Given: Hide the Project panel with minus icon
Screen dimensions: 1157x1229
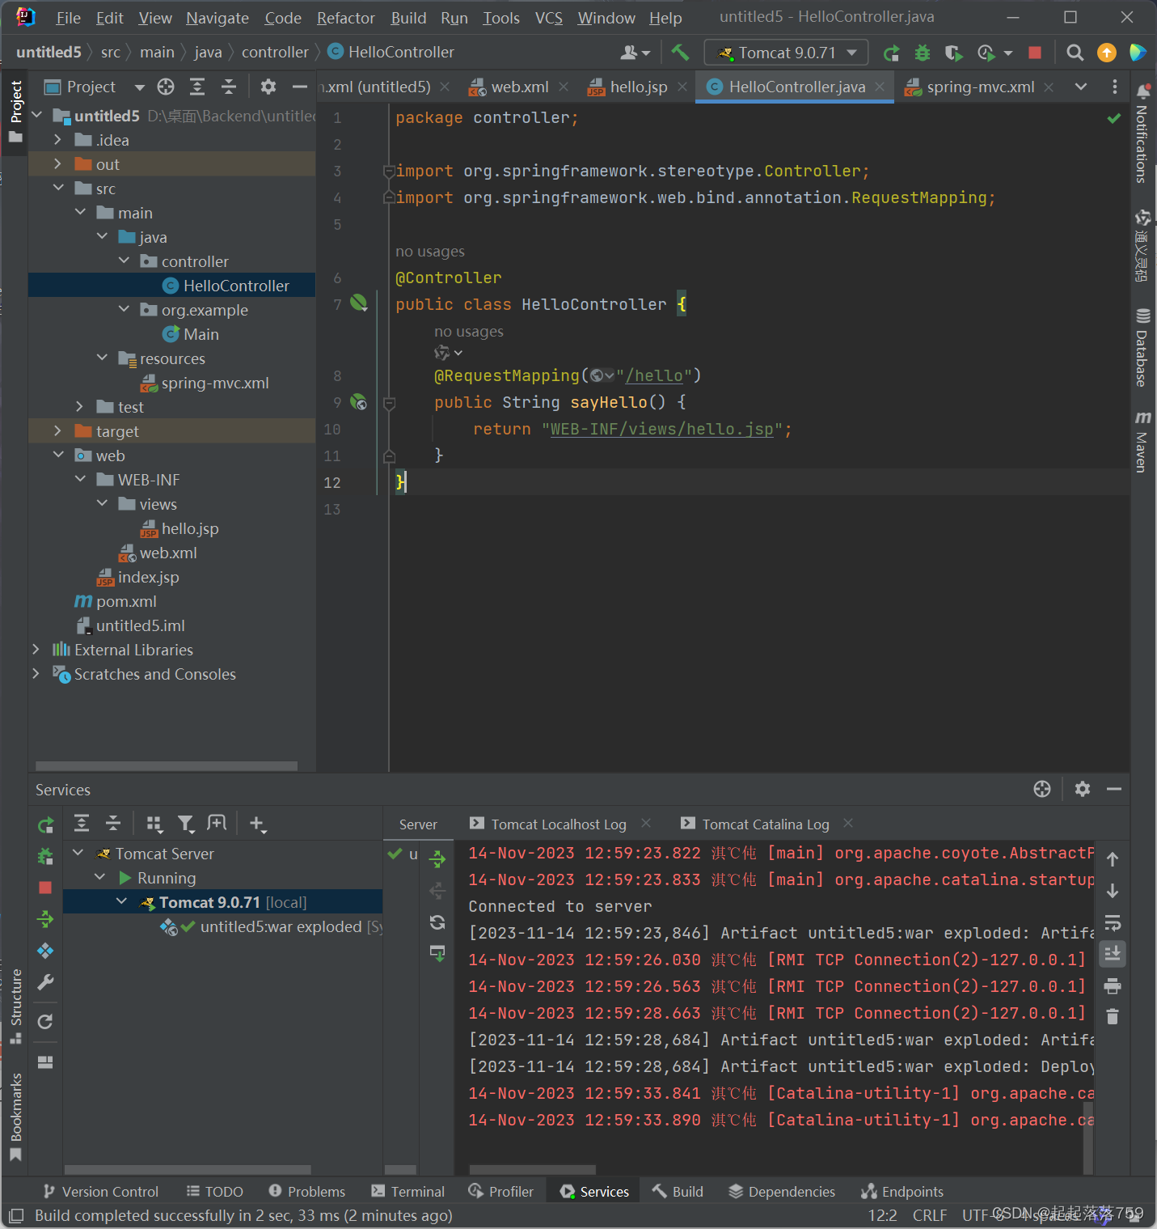Looking at the screenshot, I should point(300,87).
